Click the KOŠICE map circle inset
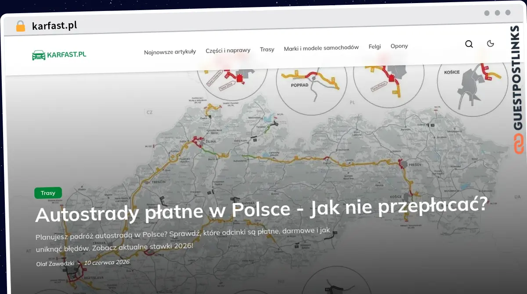This screenshot has width=527, height=294. point(472,86)
